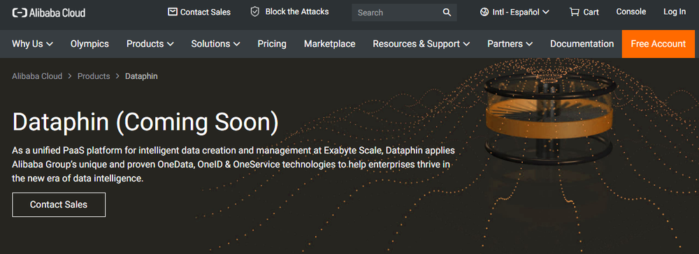Click the Dataphin breadcrumb text
699x254 pixels.
pos(141,76)
